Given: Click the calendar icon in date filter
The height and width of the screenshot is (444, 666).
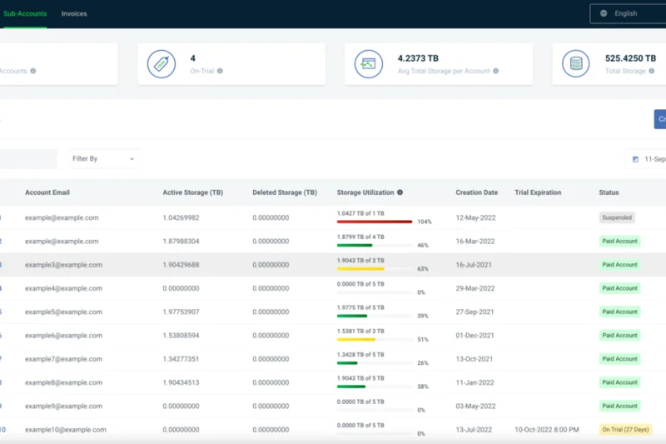Looking at the screenshot, I should coord(635,159).
